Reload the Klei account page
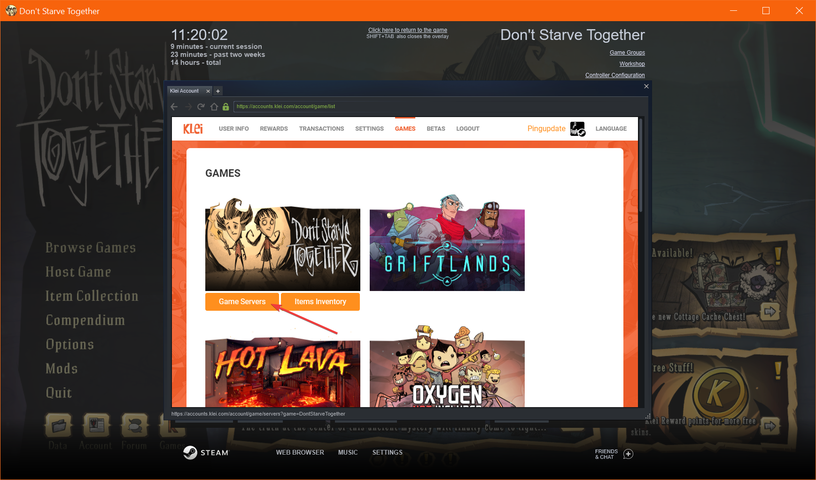 click(x=201, y=107)
